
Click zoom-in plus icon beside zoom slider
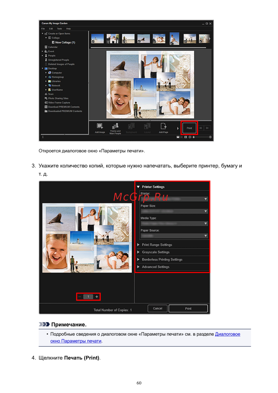[x=210, y=137]
